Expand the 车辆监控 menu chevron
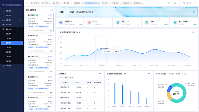Viewport: 199px width, 112px height. click(21, 16)
